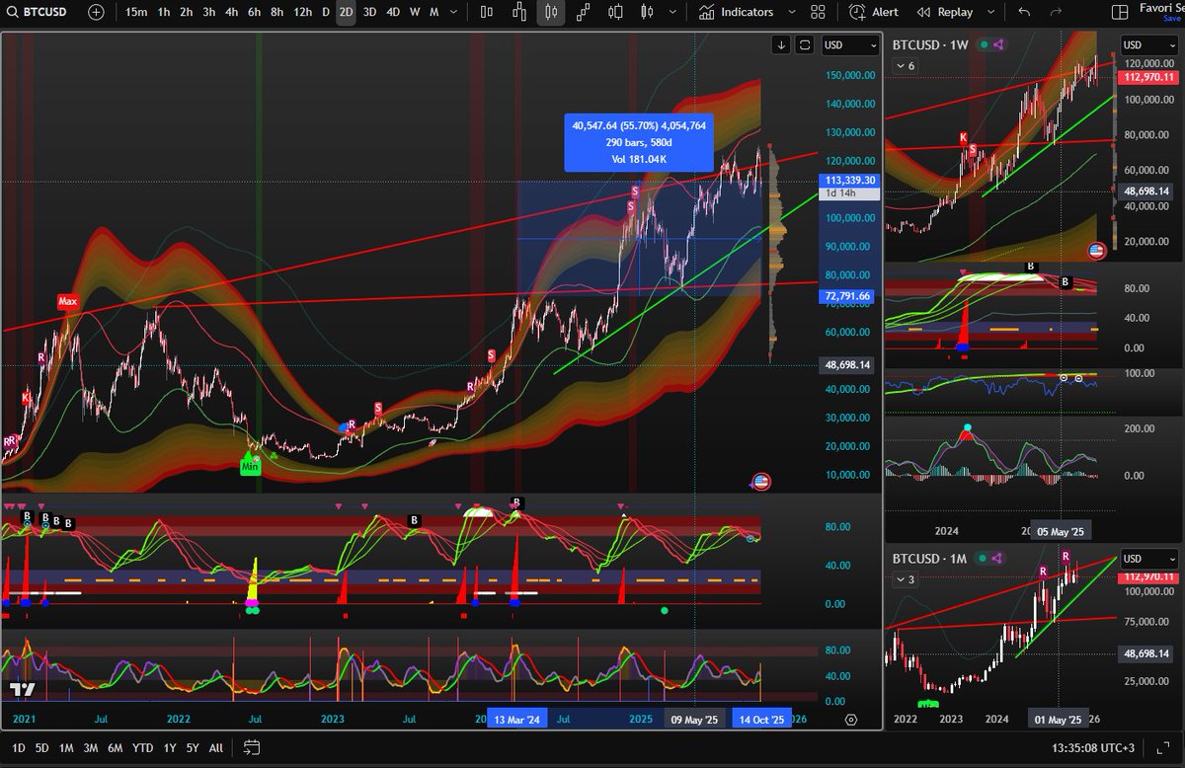Image resolution: width=1185 pixels, height=768 pixels.
Task: Collapse the weekly chart's 6 indicators legend
Action: tap(906, 65)
